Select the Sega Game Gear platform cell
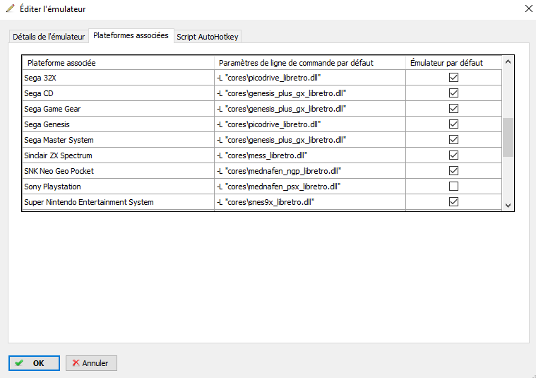The height and width of the screenshot is (378, 536). (x=118, y=109)
